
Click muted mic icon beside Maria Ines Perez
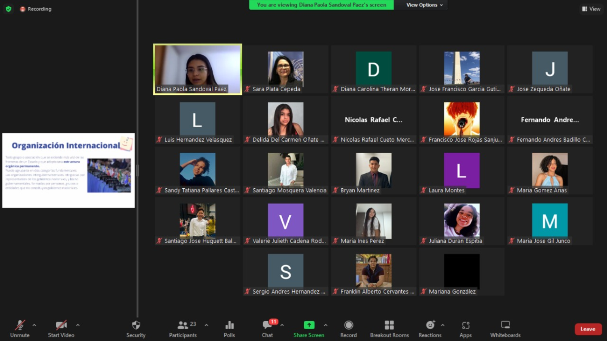point(335,241)
